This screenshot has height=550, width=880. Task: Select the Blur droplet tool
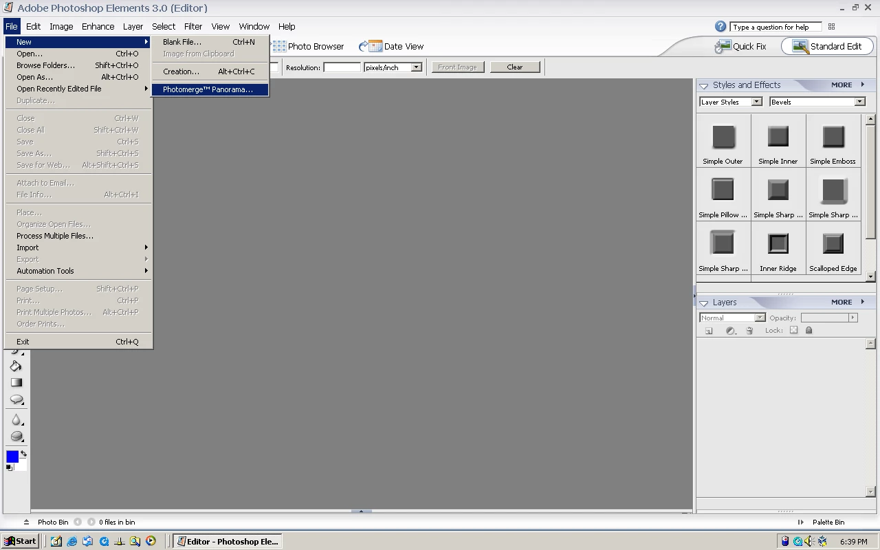coord(16,420)
